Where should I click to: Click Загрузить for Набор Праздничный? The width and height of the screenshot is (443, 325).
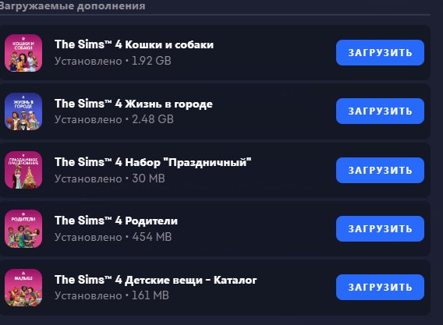pos(380,170)
